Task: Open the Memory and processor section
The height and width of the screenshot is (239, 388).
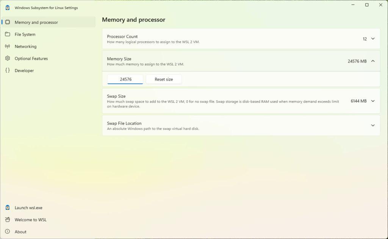Action: coord(48,22)
